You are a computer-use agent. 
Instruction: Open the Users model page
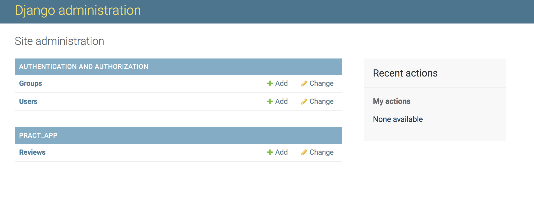(x=28, y=101)
